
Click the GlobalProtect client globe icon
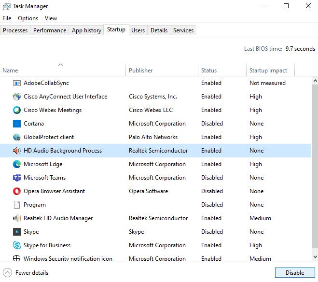[x=16, y=137]
